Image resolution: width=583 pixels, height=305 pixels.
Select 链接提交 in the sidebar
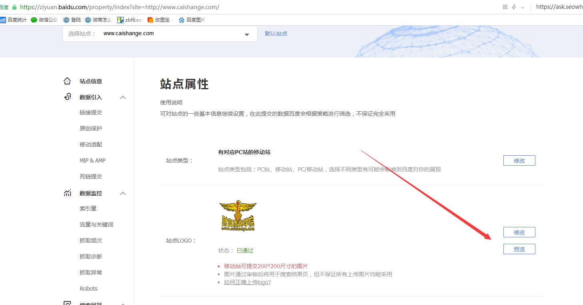click(92, 112)
